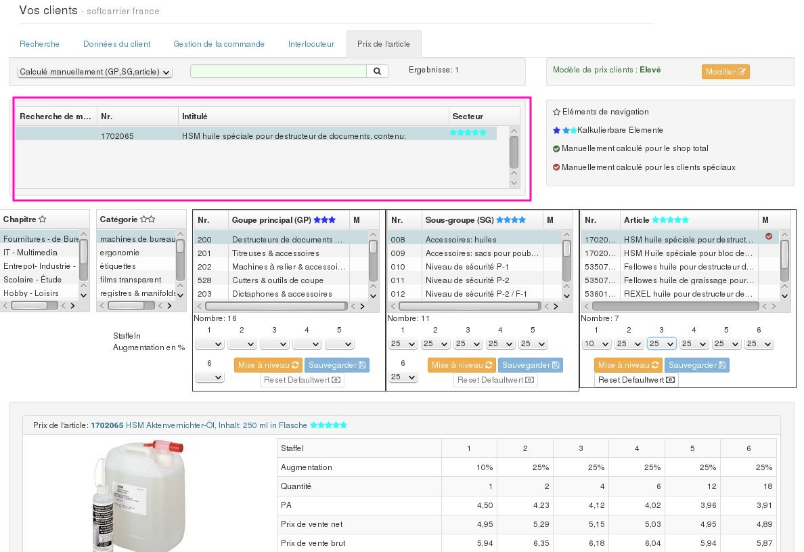Screen dimensions: 804x552
Task: Click the Modifier button for price model
Action: 725,72
